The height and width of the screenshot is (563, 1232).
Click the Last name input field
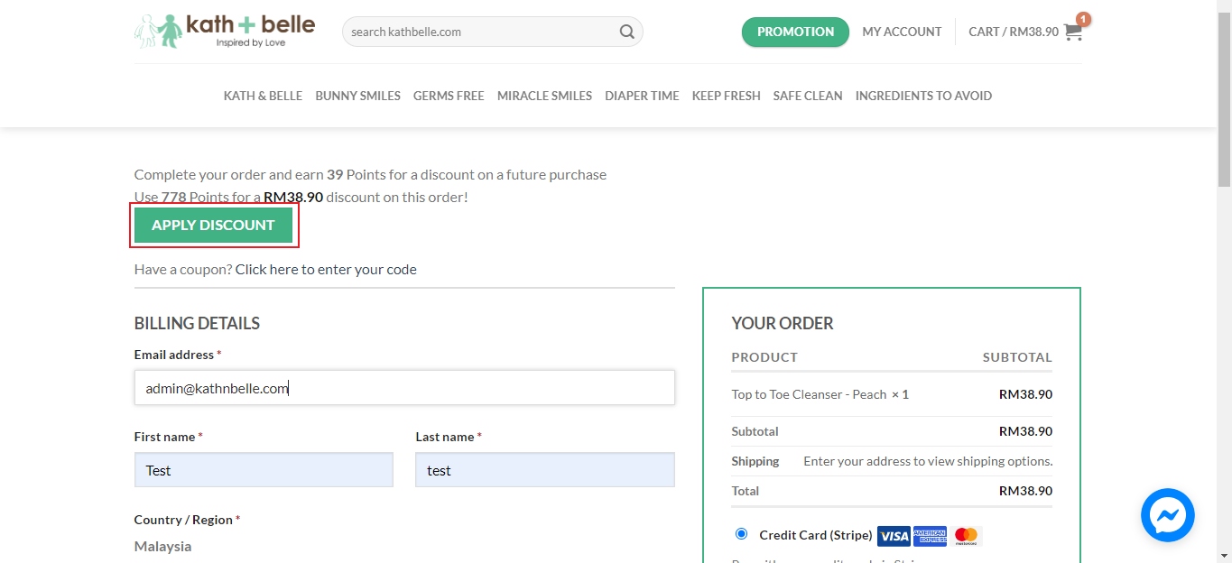click(x=544, y=470)
